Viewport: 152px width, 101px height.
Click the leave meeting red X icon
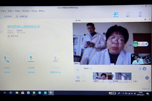9,36
